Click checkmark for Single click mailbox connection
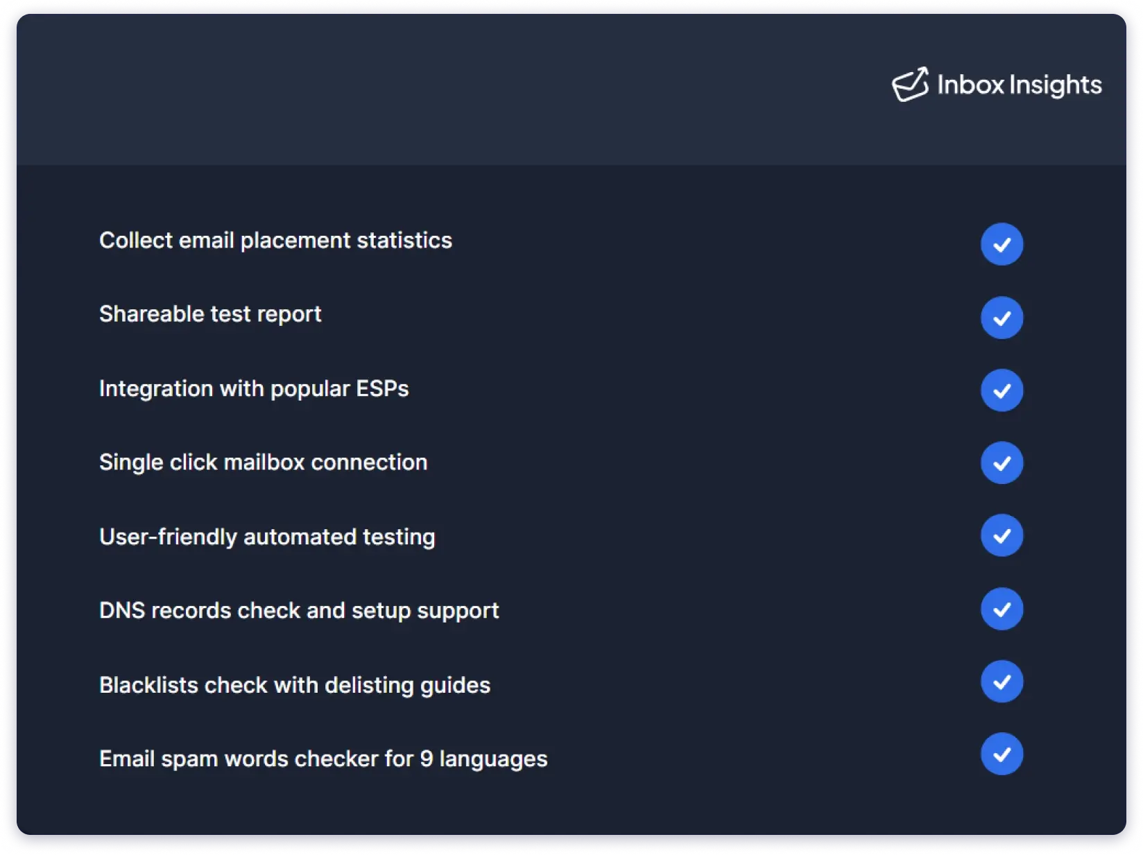Screen dimensions: 1143x855 [x=1002, y=463]
